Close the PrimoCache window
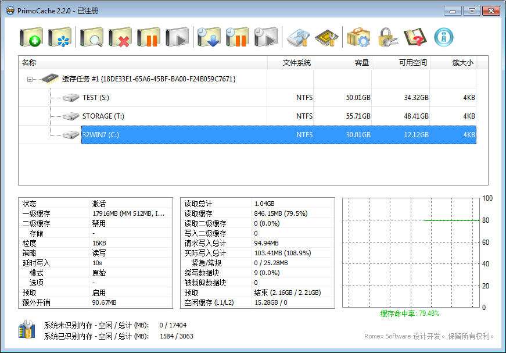 point(491,11)
